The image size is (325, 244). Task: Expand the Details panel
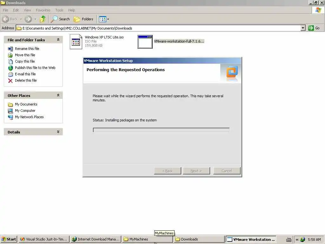(58, 132)
